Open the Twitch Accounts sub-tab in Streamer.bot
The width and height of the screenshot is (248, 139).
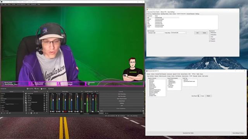click(163, 76)
